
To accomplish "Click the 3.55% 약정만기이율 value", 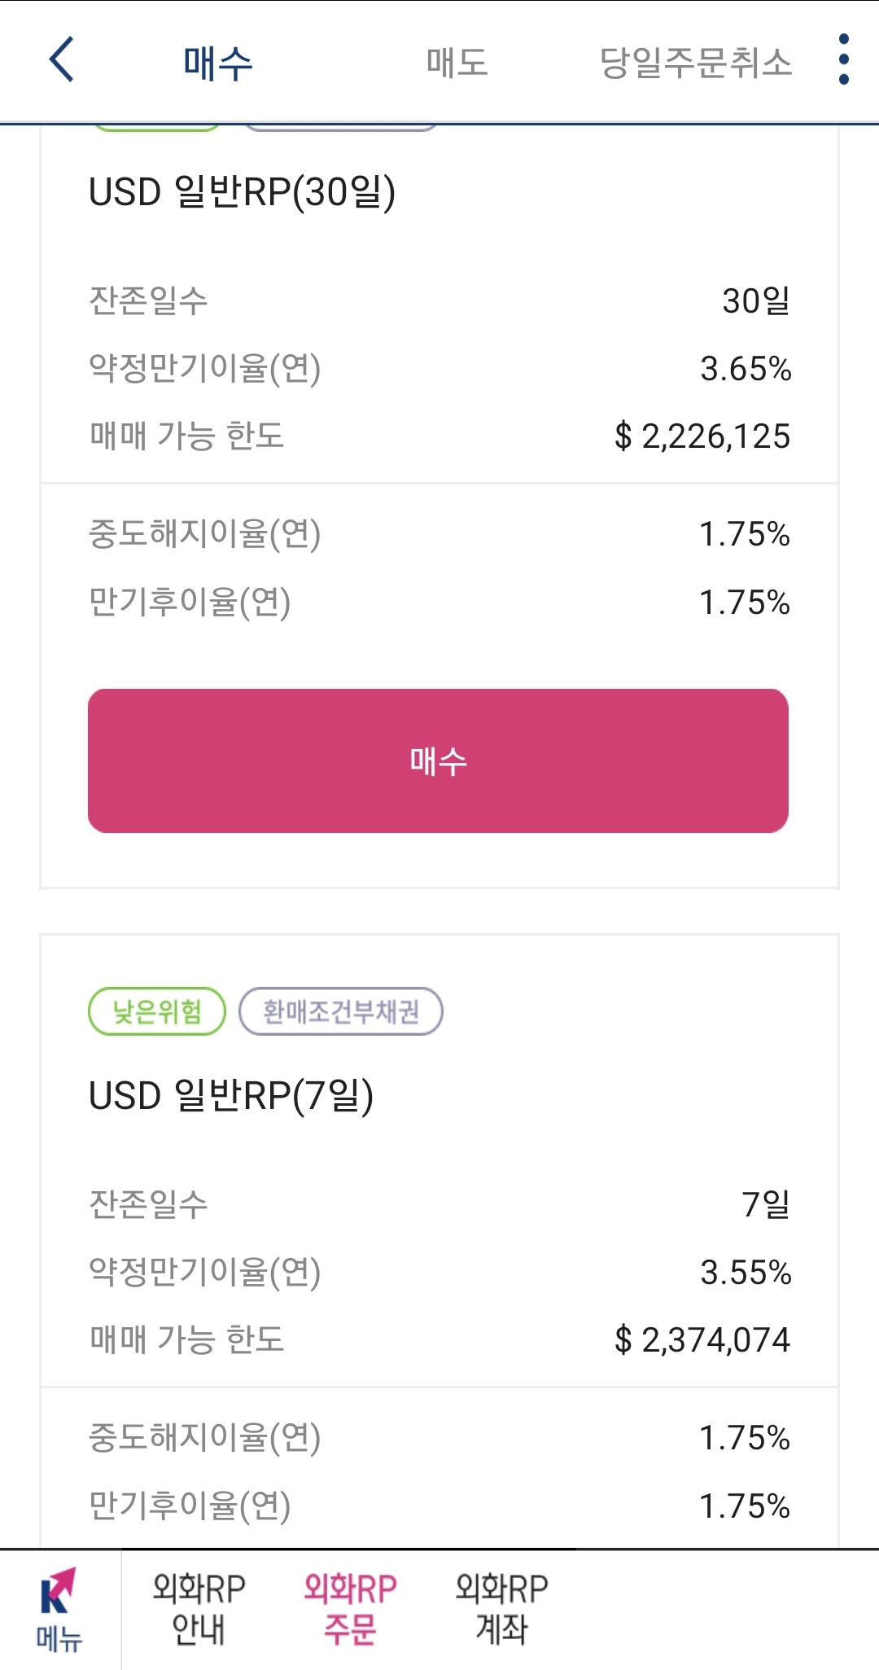I will (x=746, y=1273).
